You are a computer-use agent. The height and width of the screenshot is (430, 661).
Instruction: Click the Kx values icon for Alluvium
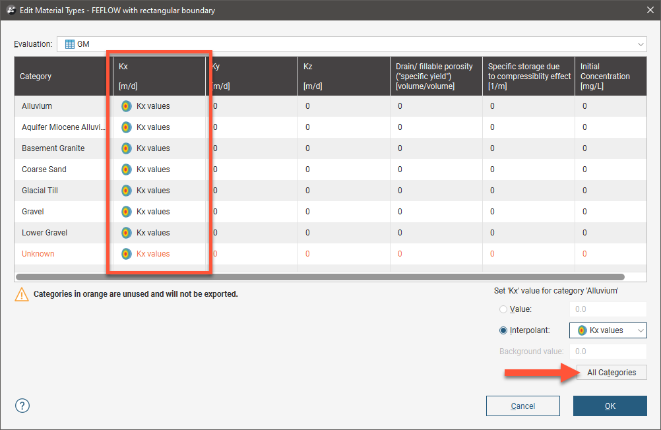coord(127,106)
